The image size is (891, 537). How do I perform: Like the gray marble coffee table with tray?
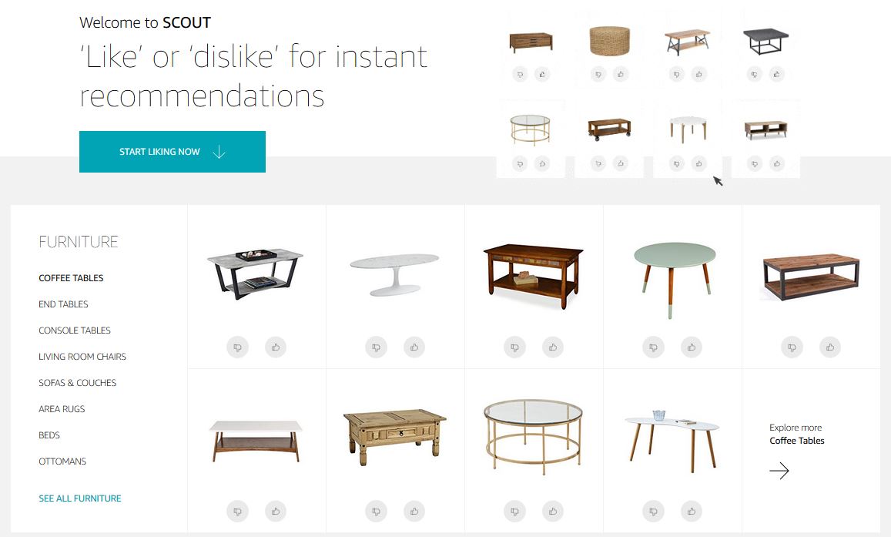click(276, 347)
